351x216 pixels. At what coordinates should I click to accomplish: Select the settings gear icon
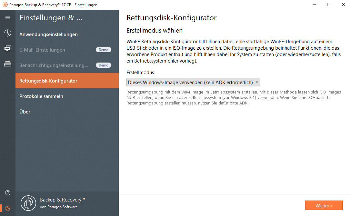pos(8,208)
